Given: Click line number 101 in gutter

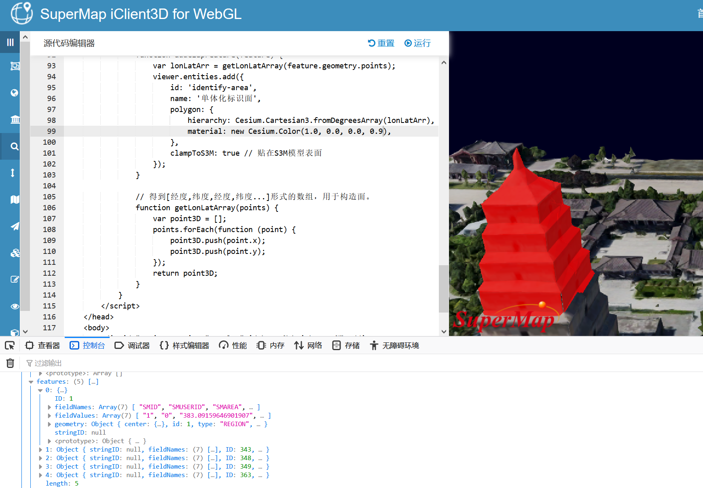Looking at the screenshot, I should [49, 153].
